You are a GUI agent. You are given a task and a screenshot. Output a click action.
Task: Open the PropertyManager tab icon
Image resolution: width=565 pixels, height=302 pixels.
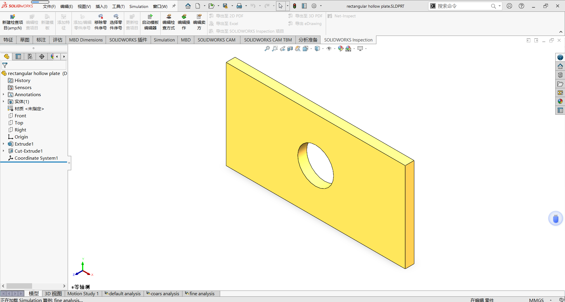pos(18,56)
